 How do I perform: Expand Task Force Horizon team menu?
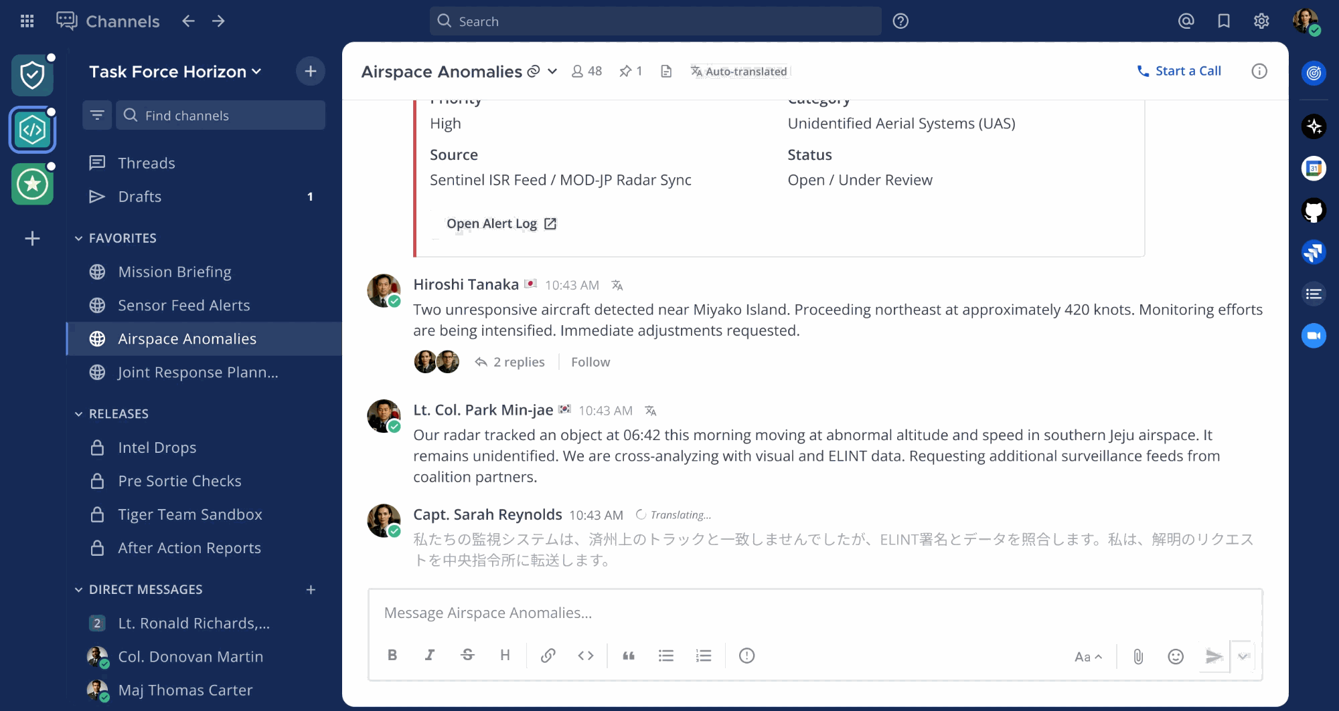click(175, 72)
